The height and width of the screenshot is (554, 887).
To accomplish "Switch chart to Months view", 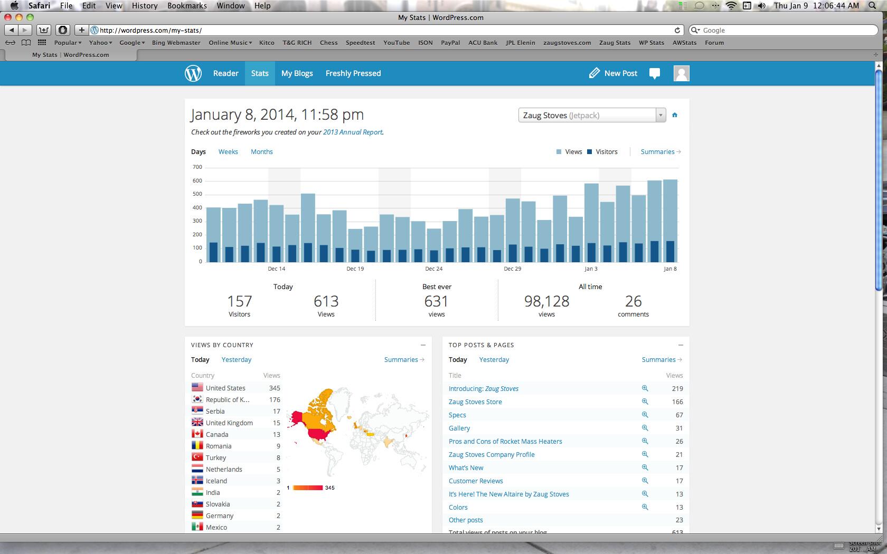I will pyautogui.click(x=262, y=152).
